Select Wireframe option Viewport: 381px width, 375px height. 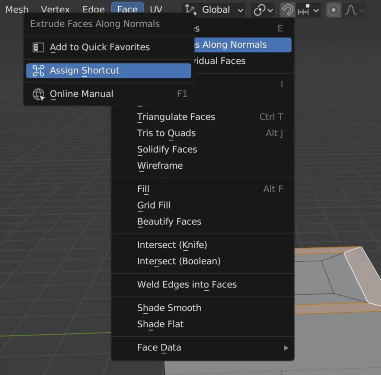click(x=203, y=166)
